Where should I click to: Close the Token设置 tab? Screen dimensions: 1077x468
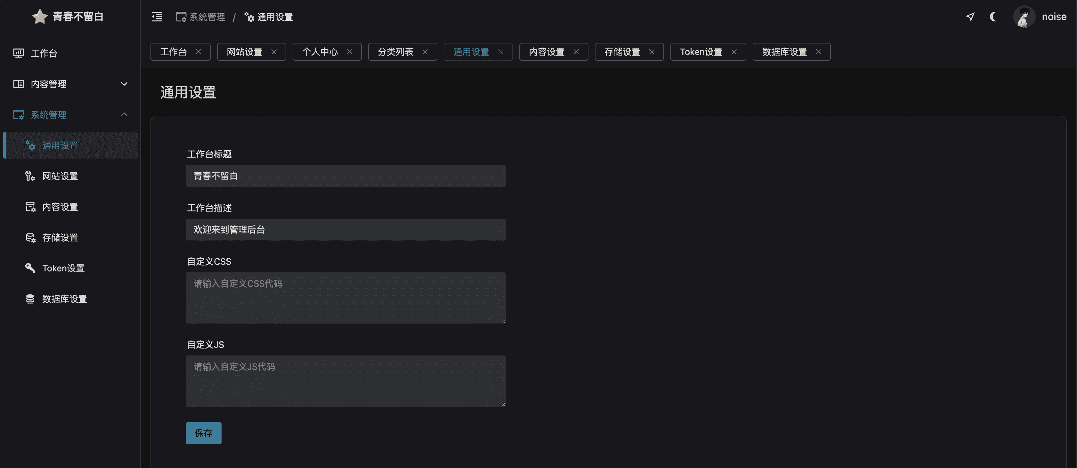[x=734, y=52]
